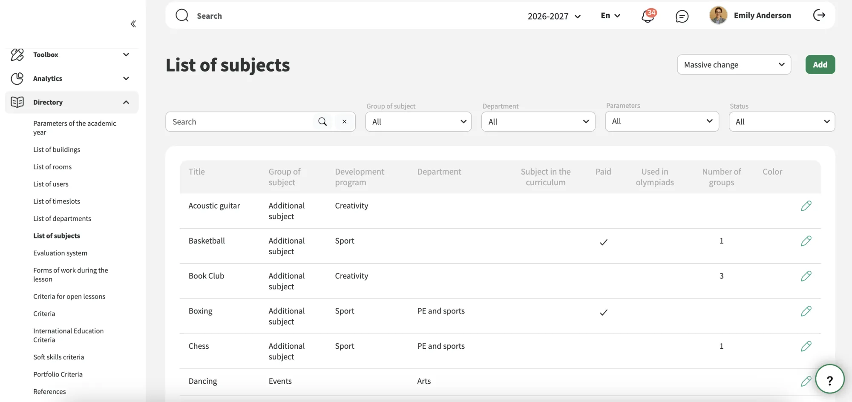Open List of rooms in sidebar
This screenshot has width=852, height=402.
point(52,167)
